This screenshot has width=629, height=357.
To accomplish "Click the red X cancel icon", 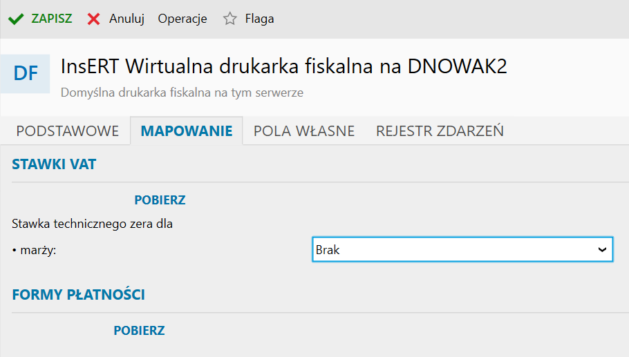I will click(x=94, y=19).
